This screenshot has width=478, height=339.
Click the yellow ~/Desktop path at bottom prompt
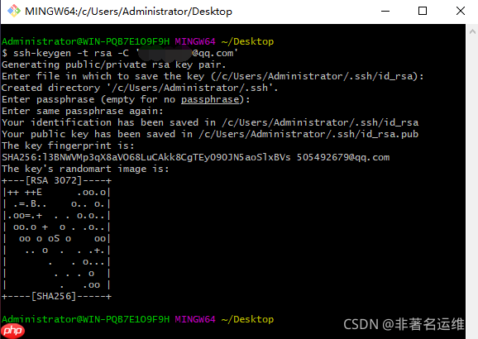pyautogui.click(x=247, y=319)
